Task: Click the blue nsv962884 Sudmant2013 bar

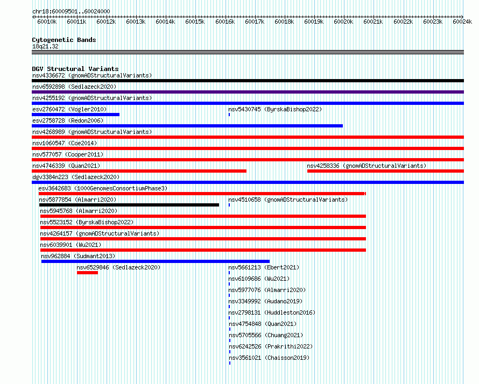Action: 156,261
